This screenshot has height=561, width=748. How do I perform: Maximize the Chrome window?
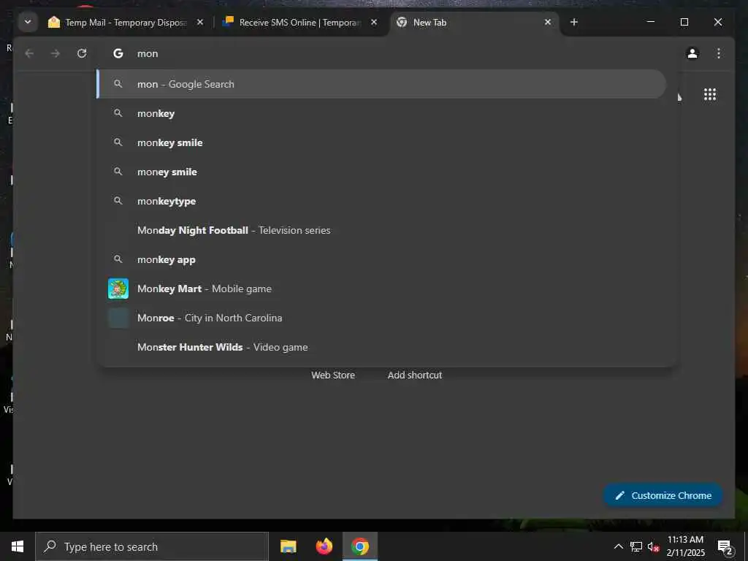pos(684,22)
